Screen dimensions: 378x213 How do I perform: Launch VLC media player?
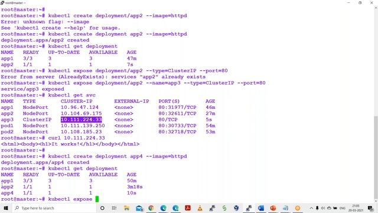pos(200,208)
